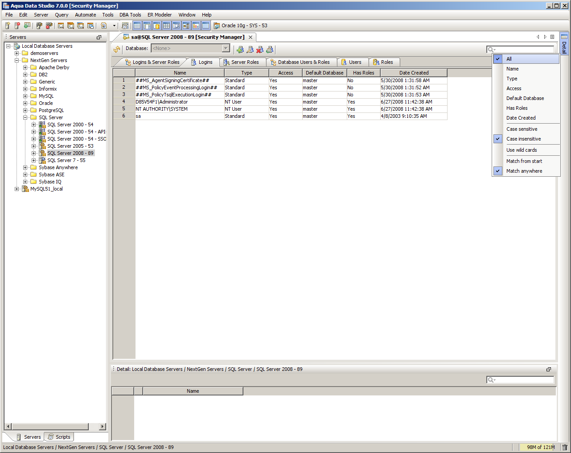571x453 pixels.
Task: Open the Database dropdown
Action: pos(226,48)
